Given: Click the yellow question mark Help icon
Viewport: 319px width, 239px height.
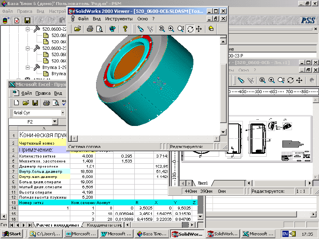Looking at the screenshot, I should click(x=125, y=29).
